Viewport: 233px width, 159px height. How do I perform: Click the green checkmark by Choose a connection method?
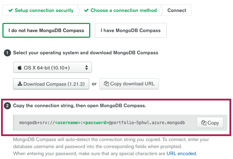pyautogui.click(x=86, y=10)
